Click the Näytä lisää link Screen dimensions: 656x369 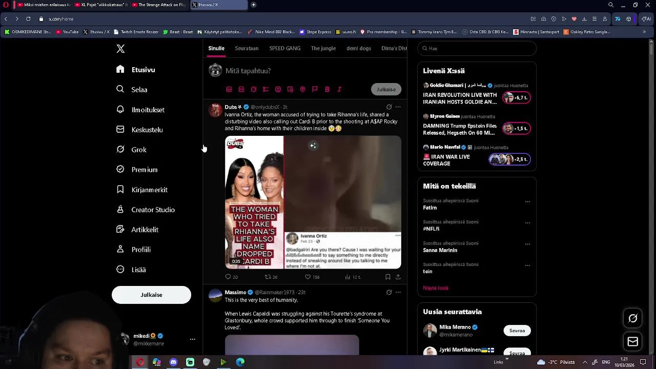436,288
